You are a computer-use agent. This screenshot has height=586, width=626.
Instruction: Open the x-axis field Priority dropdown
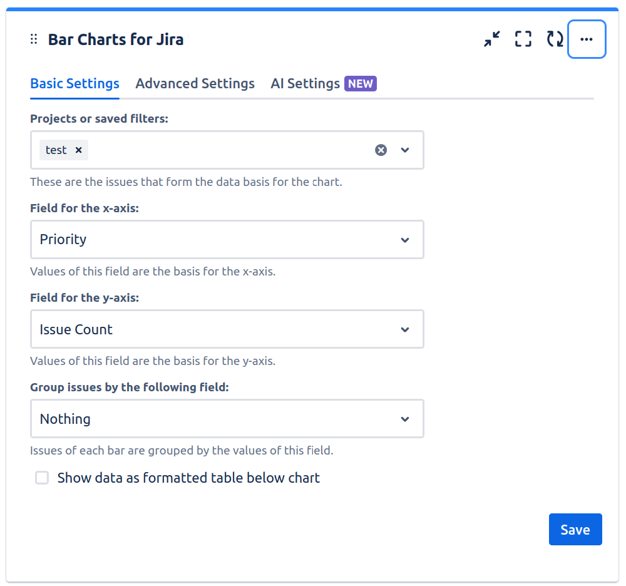[x=227, y=239]
